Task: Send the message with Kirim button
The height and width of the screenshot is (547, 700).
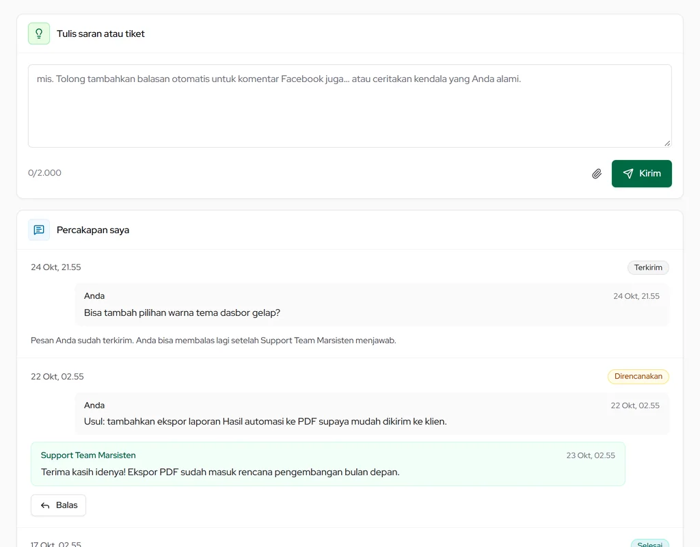Action: tap(641, 174)
